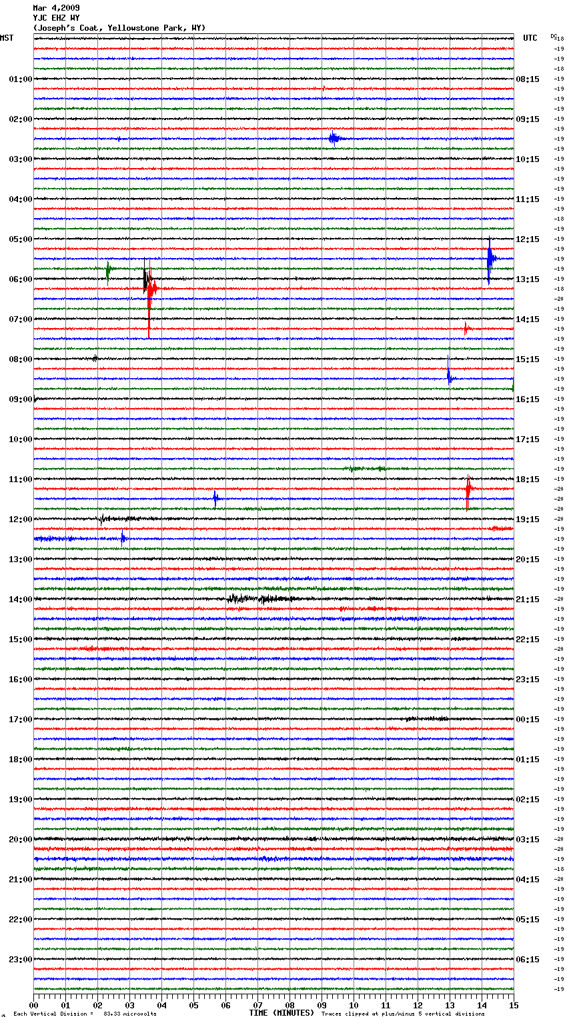Click the UTC time label "03:15"
The width and height of the screenshot is (567, 1023).
528,840
